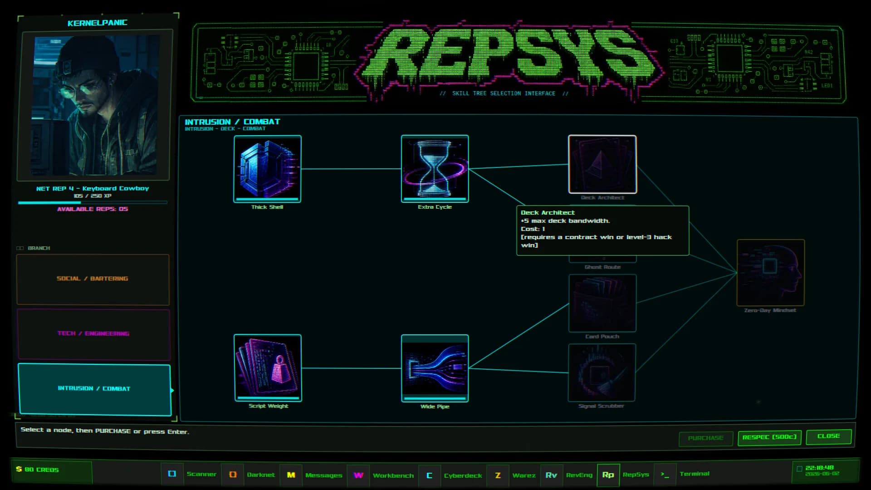Viewport: 871px width, 490px height.
Task: Click the XP progress bar
Action: pyautogui.click(x=93, y=202)
